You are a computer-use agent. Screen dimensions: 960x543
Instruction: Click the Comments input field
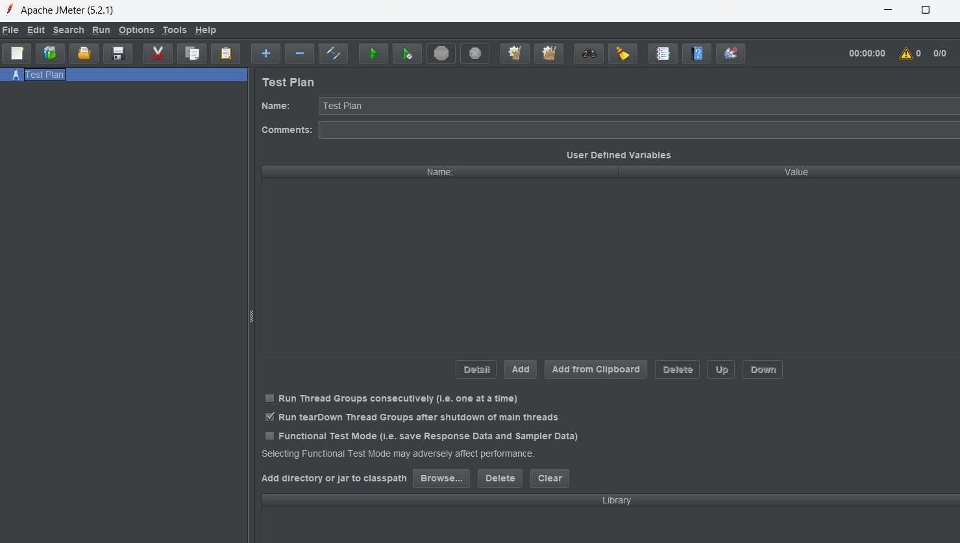tap(639, 130)
